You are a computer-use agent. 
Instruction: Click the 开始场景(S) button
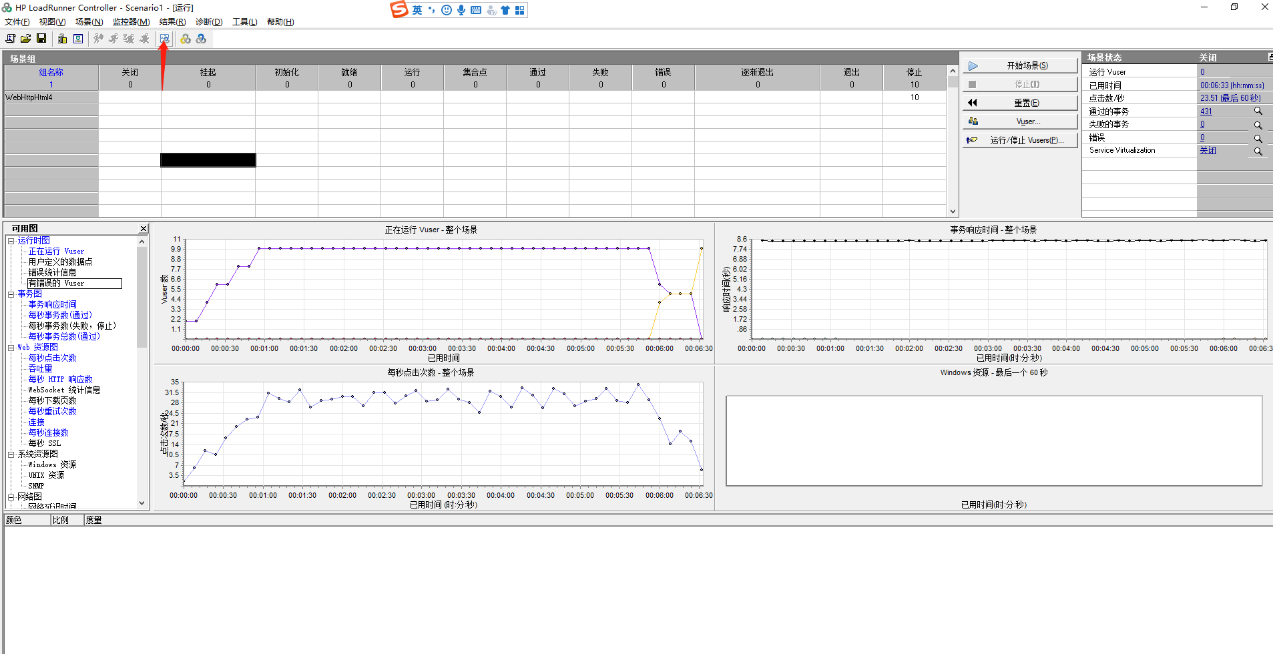pyautogui.click(x=1019, y=65)
